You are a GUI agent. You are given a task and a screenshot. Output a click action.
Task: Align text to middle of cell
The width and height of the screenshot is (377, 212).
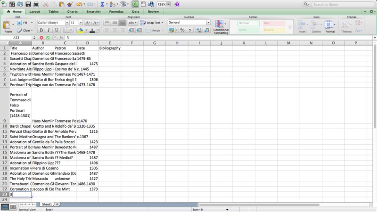click(x=115, y=23)
